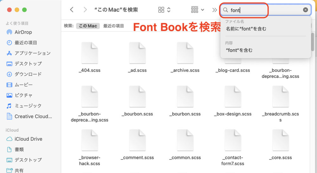The height and width of the screenshot is (173, 317).
Task: Choose 名前に“font”を含む suggestion
Action: click(246, 29)
